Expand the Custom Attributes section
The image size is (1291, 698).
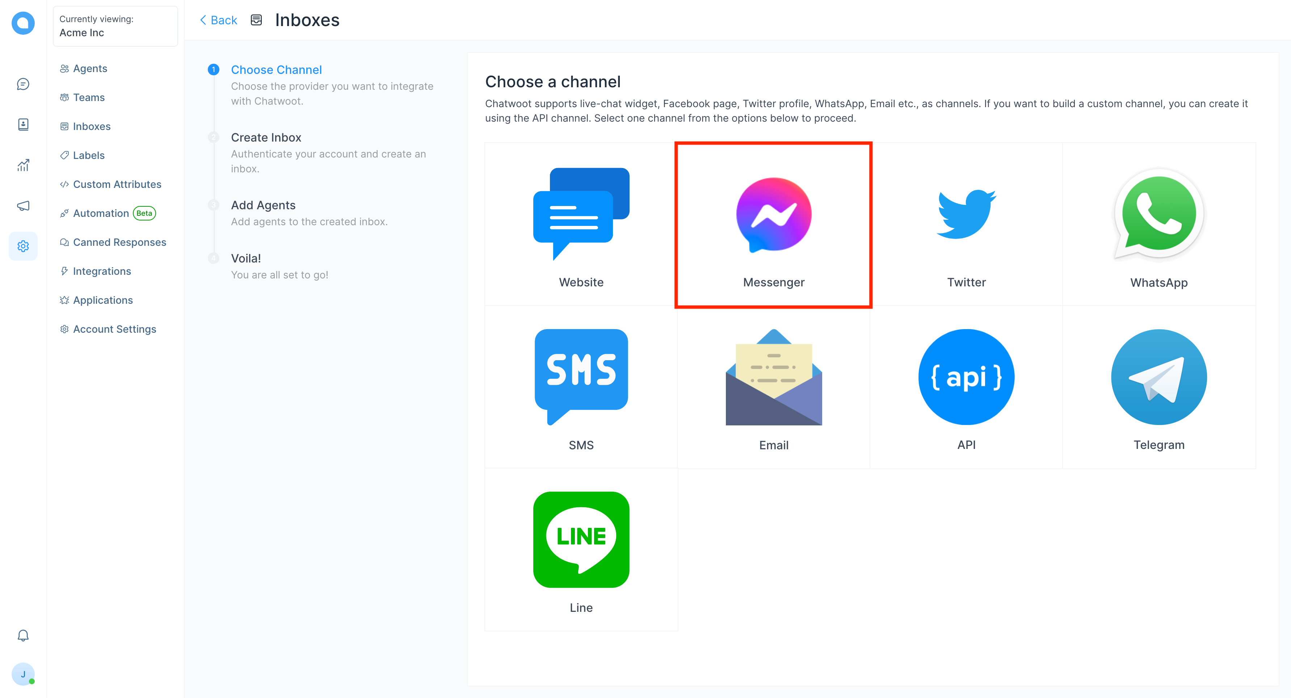coord(118,184)
